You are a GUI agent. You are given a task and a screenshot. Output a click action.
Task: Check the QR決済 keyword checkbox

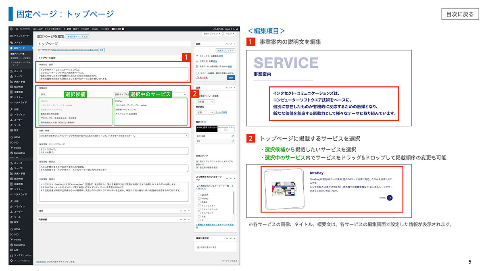click(199, 195)
